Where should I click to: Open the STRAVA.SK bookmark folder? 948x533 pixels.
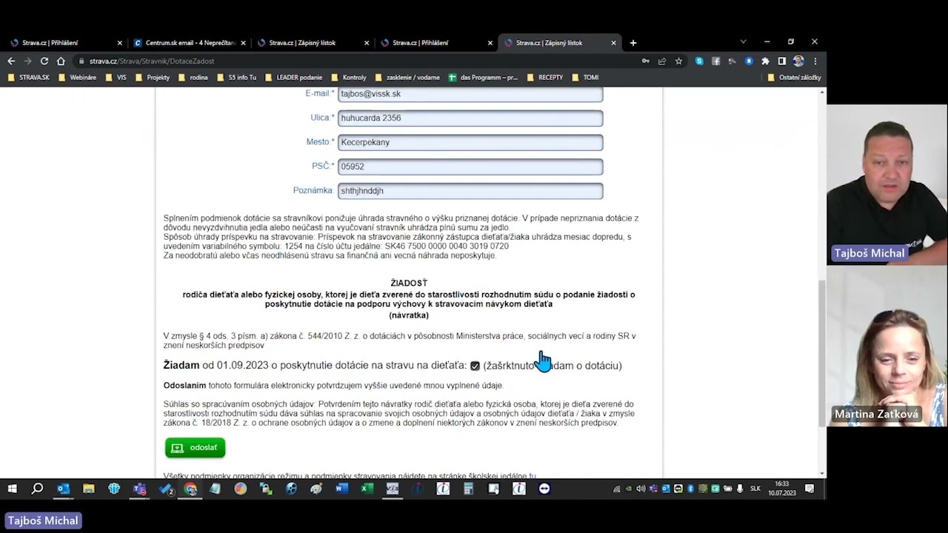point(29,77)
